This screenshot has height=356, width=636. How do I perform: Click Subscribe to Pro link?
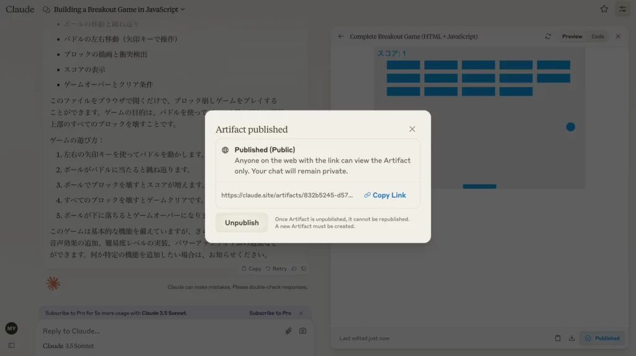pyautogui.click(x=270, y=313)
